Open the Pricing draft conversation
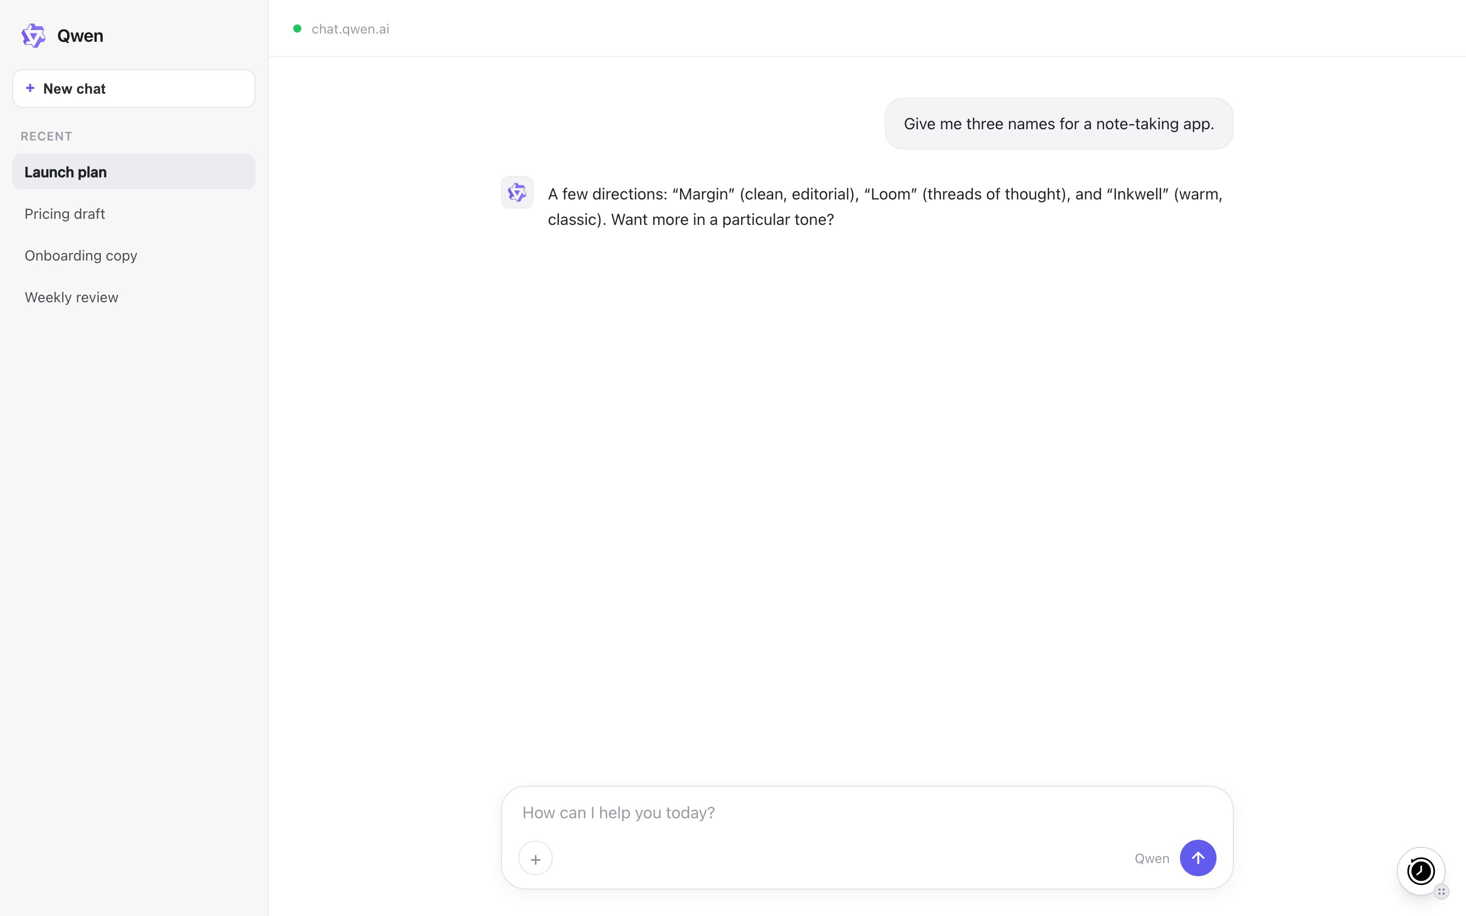Viewport: 1466px width, 916px height. pos(134,213)
